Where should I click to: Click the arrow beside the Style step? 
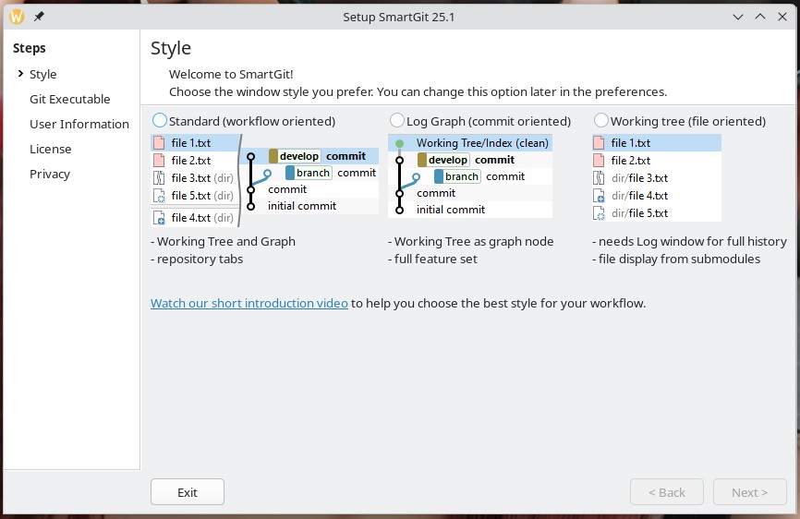pos(20,74)
